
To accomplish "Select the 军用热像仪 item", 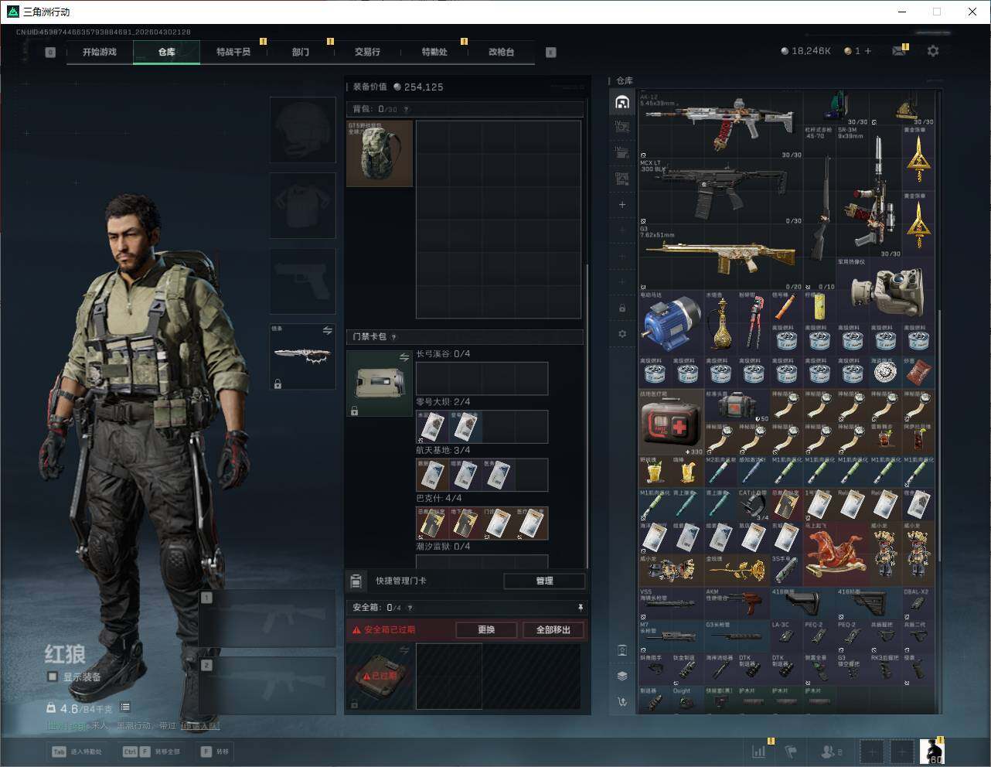I will click(885, 291).
